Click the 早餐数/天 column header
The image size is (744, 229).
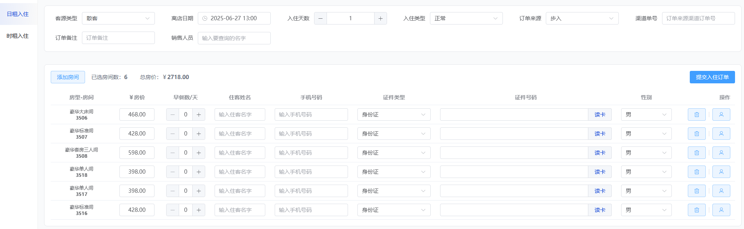pyautogui.click(x=186, y=97)
